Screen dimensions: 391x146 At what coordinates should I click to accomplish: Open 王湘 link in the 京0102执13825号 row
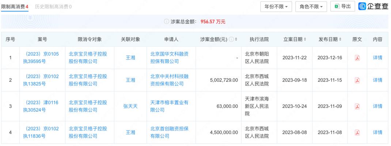pyautogui.click(x=130, y=80)
